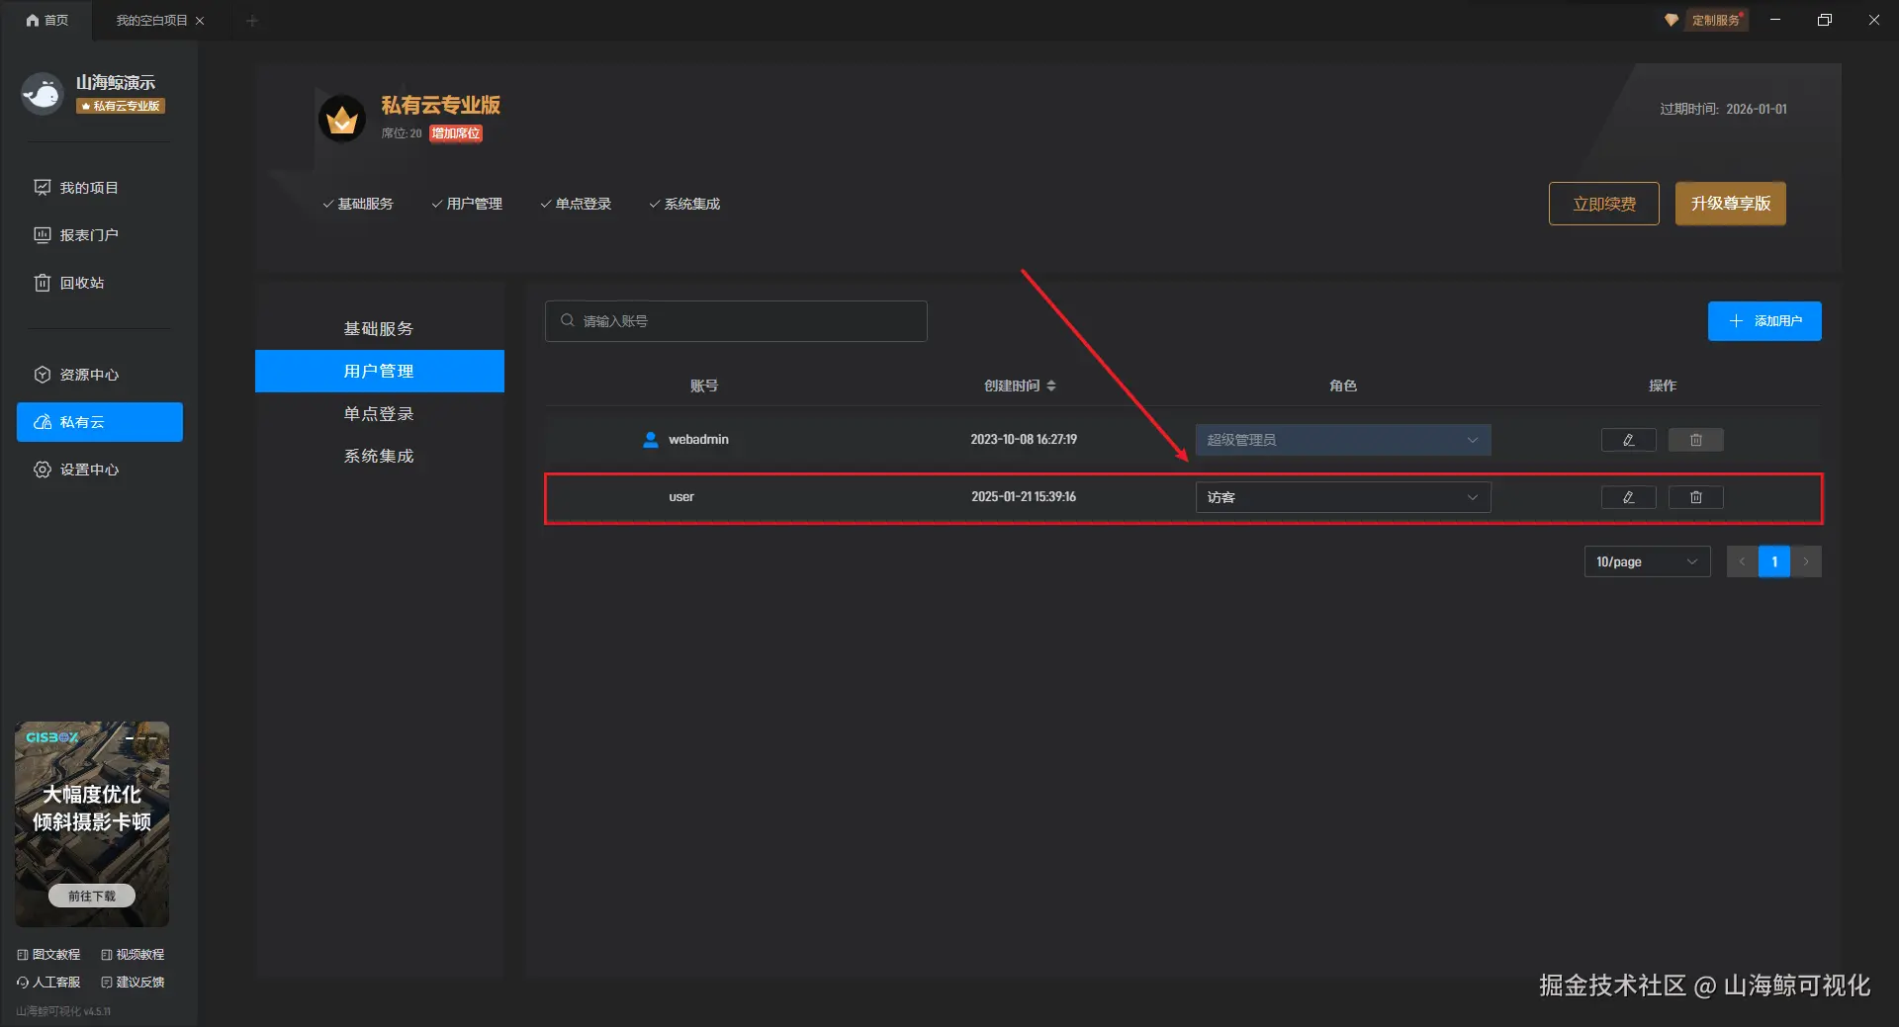
Task: Select 私有云 sidebar item
Action: (x=100, y=422)
